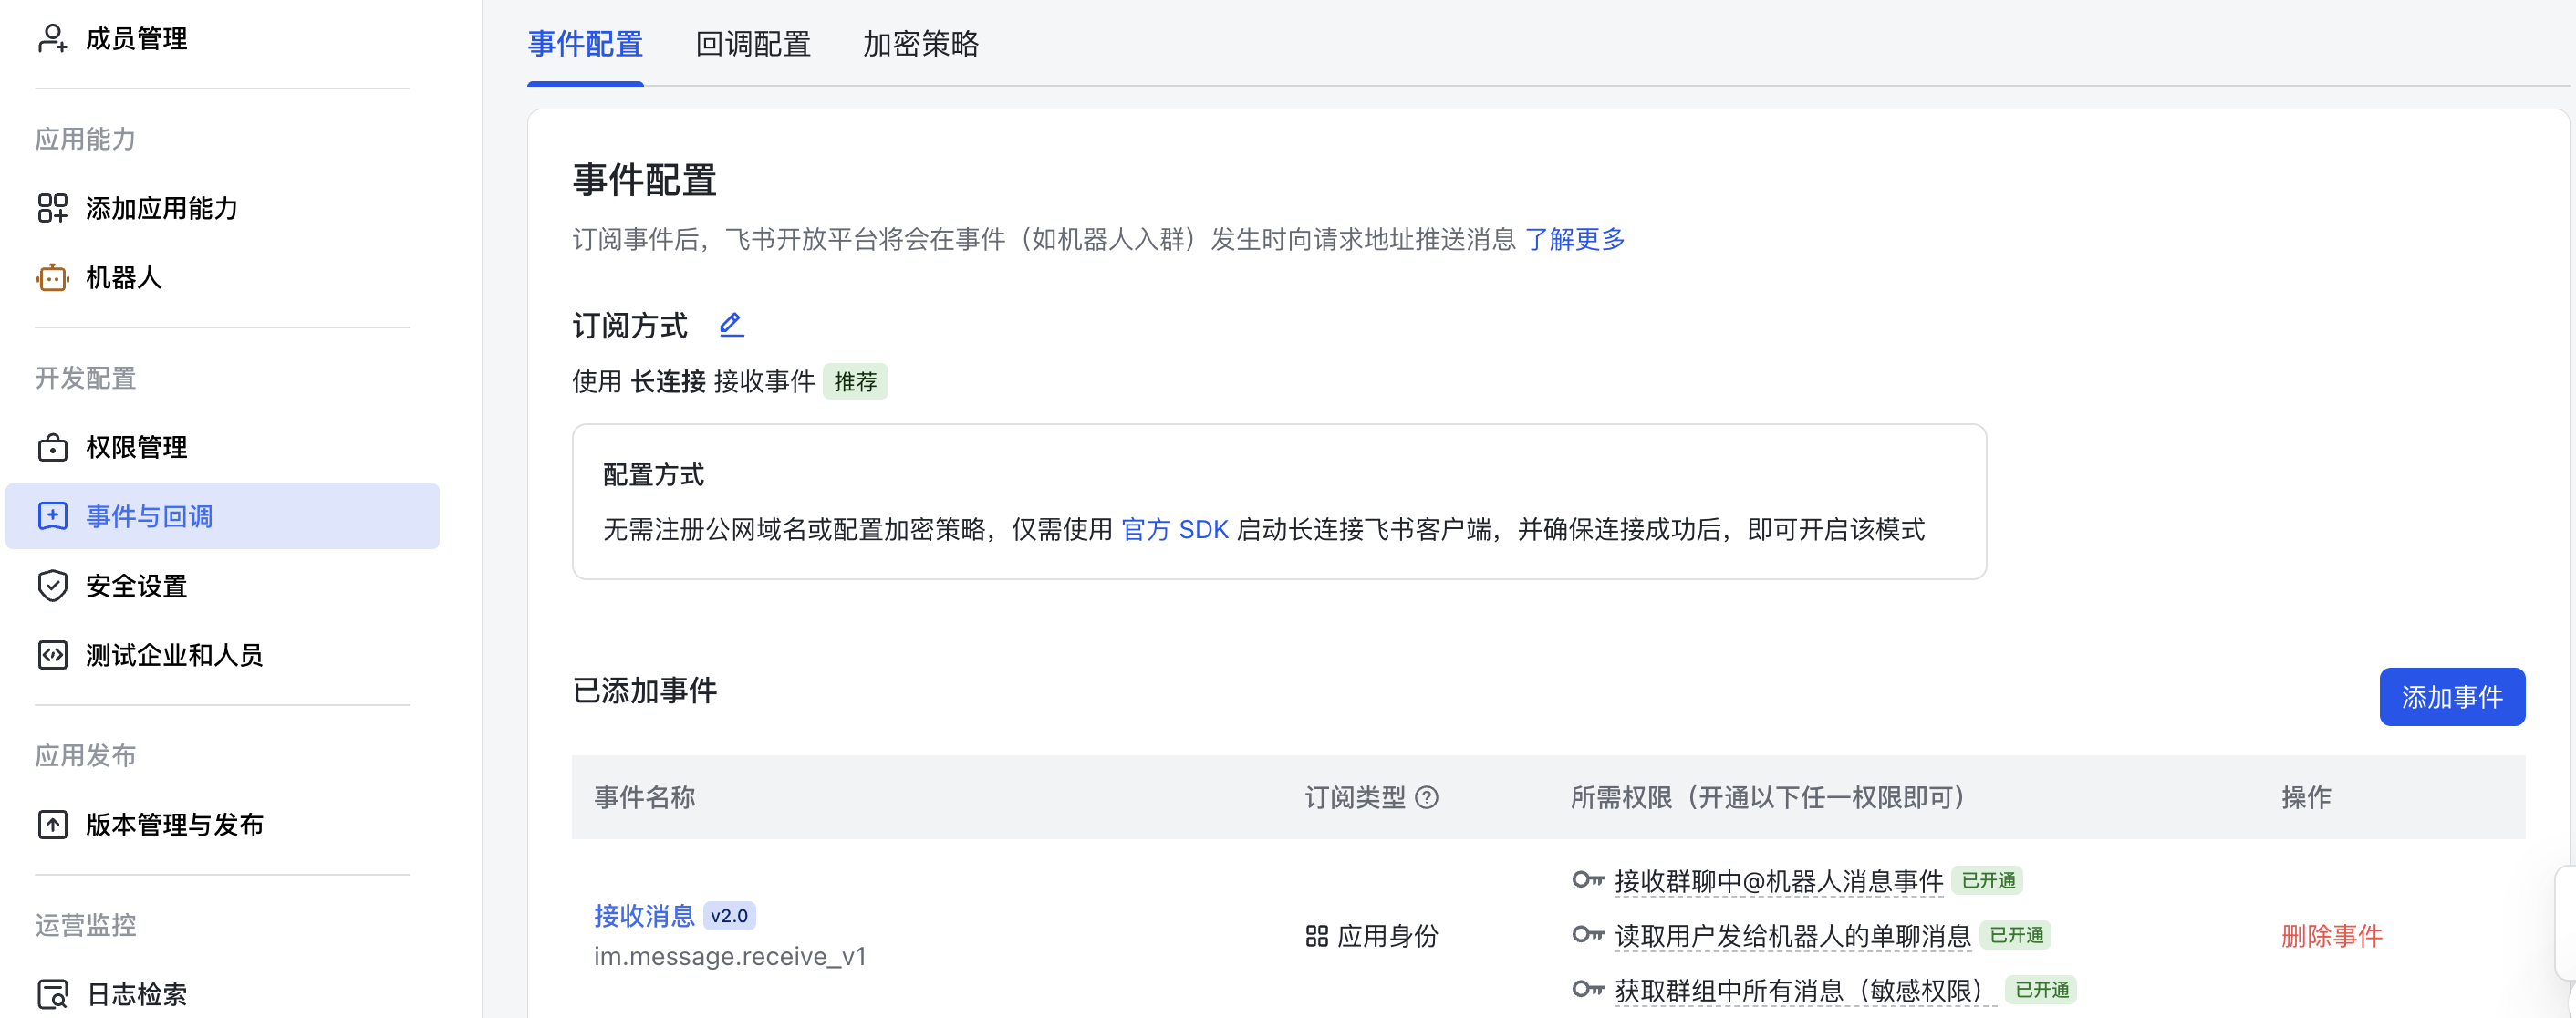Image resolution: width=2576 pixels, height=1018 pixels.
Task: Edit 订阅方式 using the pencil icon
Action: [x=731, y=324]
